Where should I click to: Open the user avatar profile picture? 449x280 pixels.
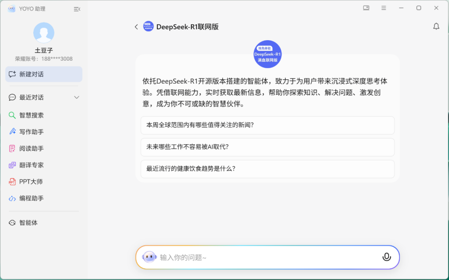coord(44,33)
